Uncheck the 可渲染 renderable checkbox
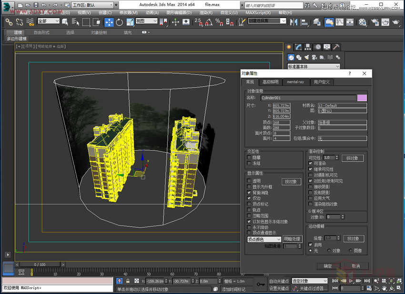This screenshot has width=405, height=294. pos(310,163)
